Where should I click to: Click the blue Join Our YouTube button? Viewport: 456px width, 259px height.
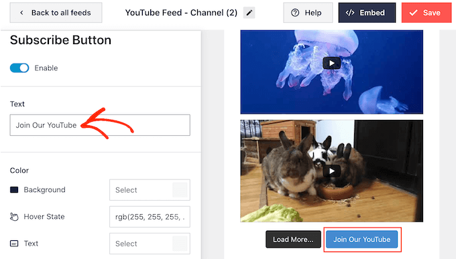(x=361, y=240)
